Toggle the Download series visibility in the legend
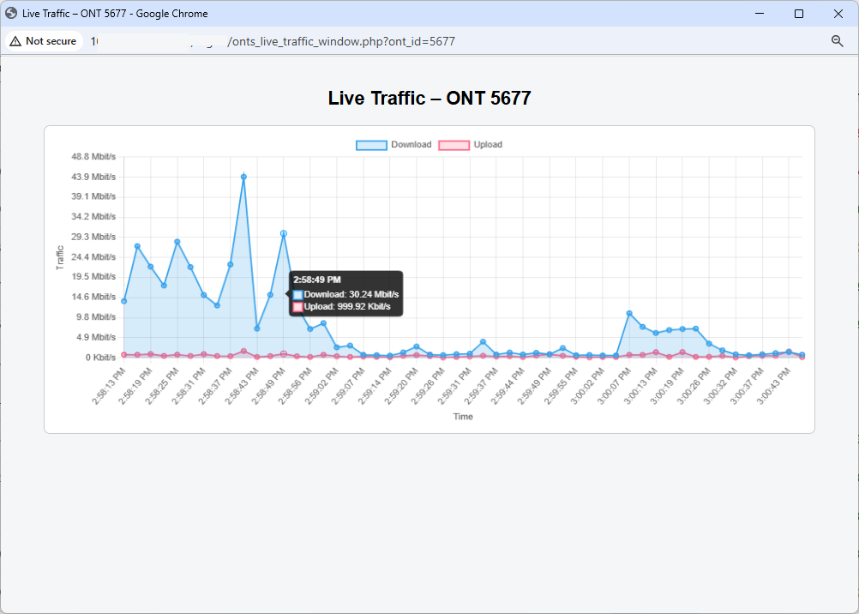 tap(411, 144)
